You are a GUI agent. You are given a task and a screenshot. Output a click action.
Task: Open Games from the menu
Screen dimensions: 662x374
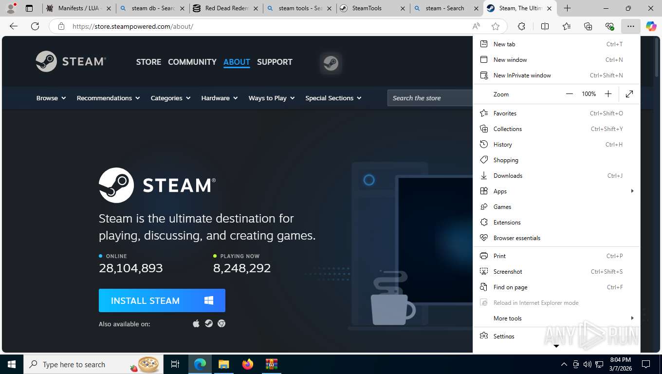[x=556, y=206]
